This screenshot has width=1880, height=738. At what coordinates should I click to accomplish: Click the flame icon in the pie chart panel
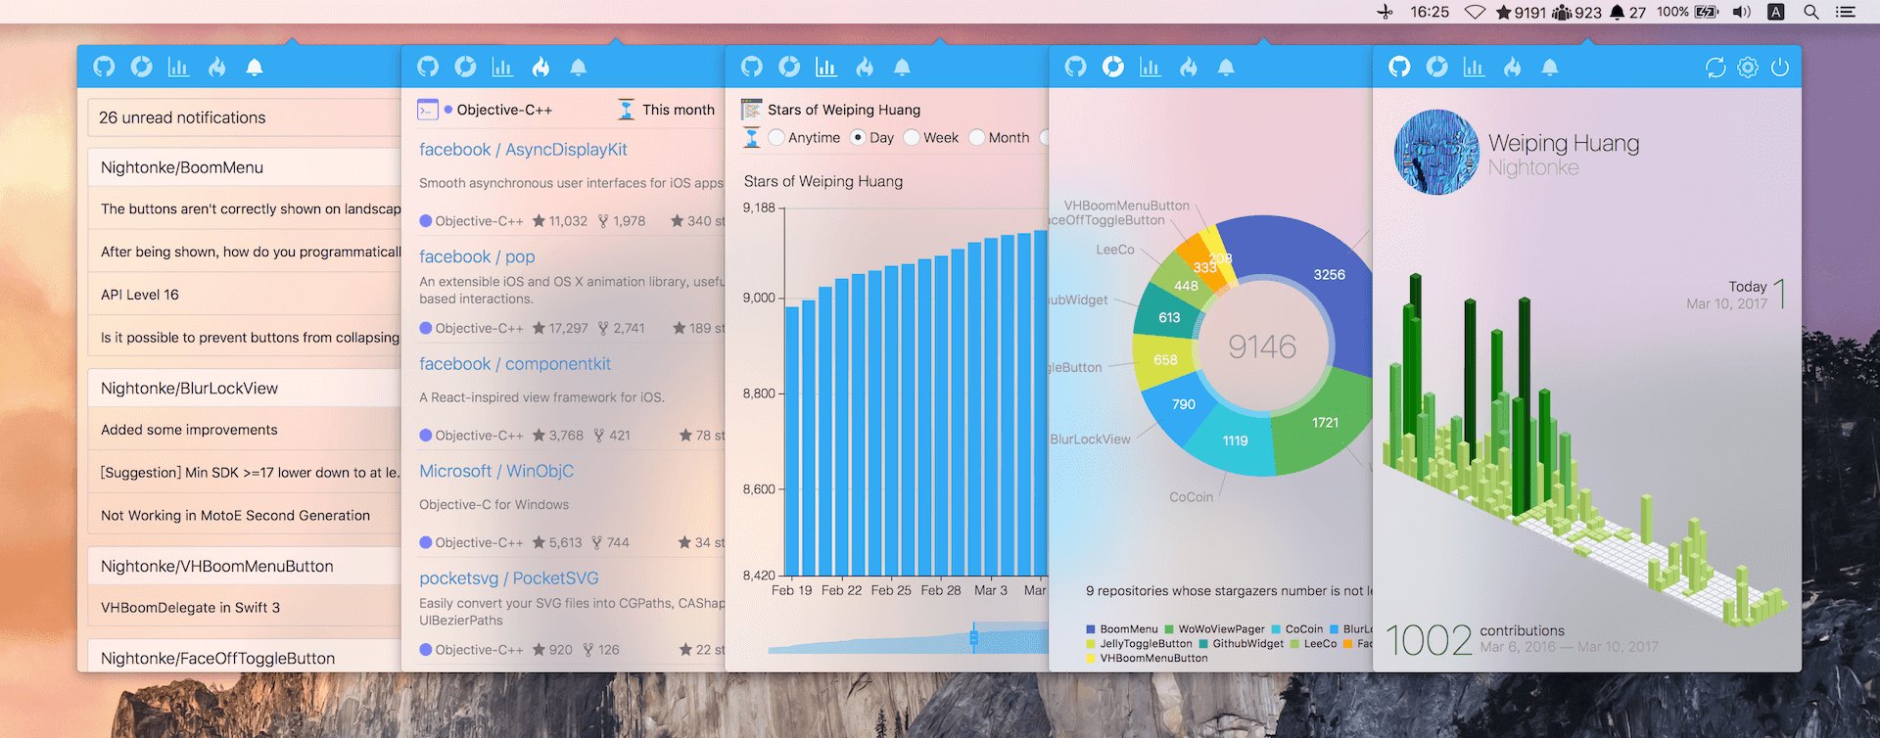click(x=1189, y=67)
